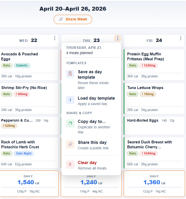Click the Date Night tag on Rack of Lamb
Viewport: 186px width, 199px height.
click(24, 153)
